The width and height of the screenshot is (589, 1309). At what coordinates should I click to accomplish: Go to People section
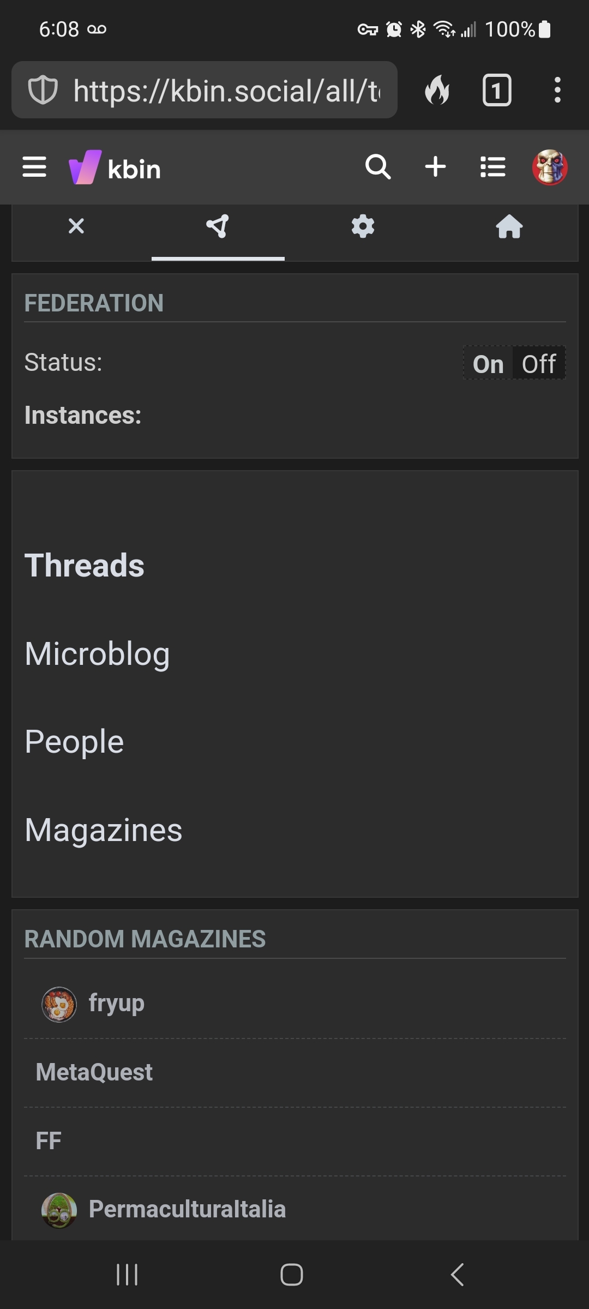[74, 742]
